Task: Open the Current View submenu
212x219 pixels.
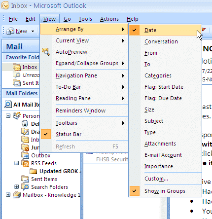Action: tap(84, 40)
